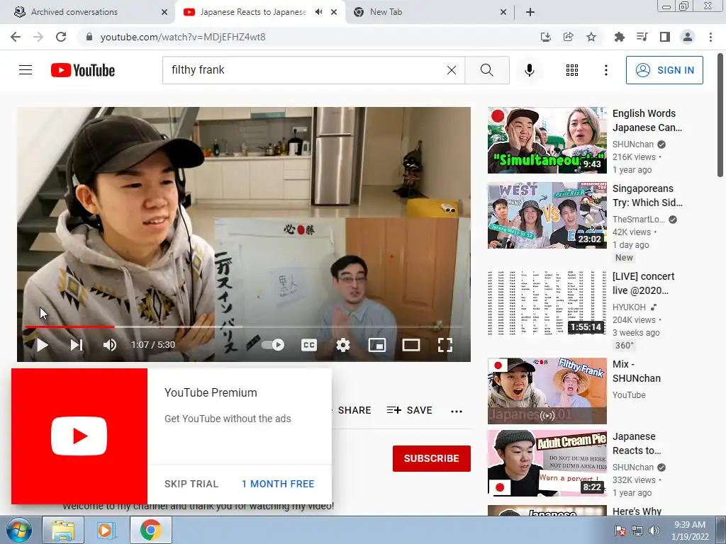Reload the page
The height and width of the screenshot is (544, 726).
point(61,37)
